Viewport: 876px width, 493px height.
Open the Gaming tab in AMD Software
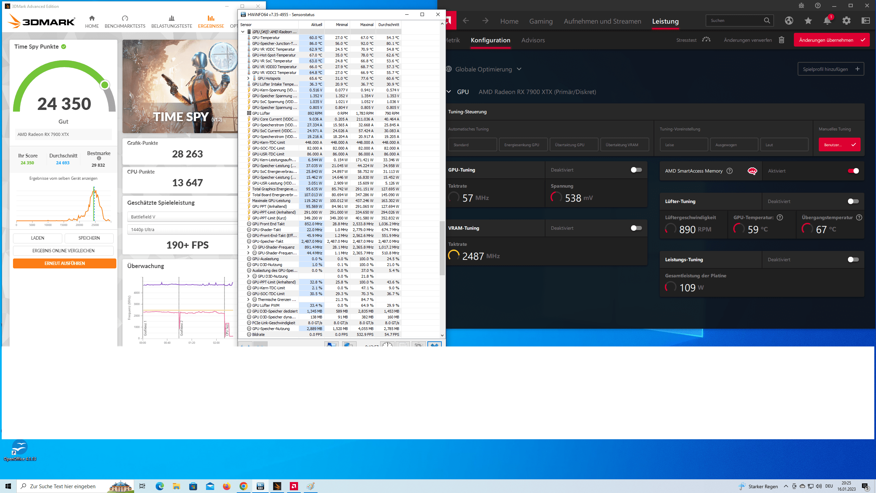click(x=541, y=21)
